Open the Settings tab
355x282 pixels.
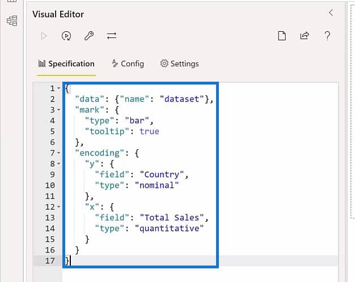(180, 64)
